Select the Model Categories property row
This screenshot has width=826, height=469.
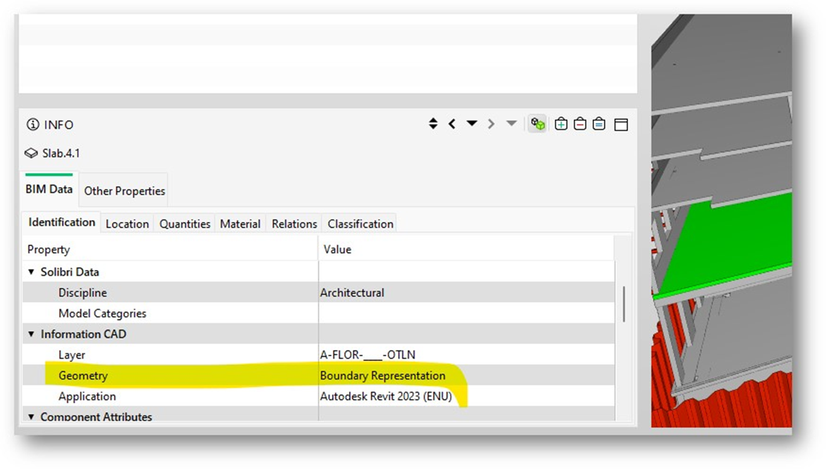(x=319, y=313)
